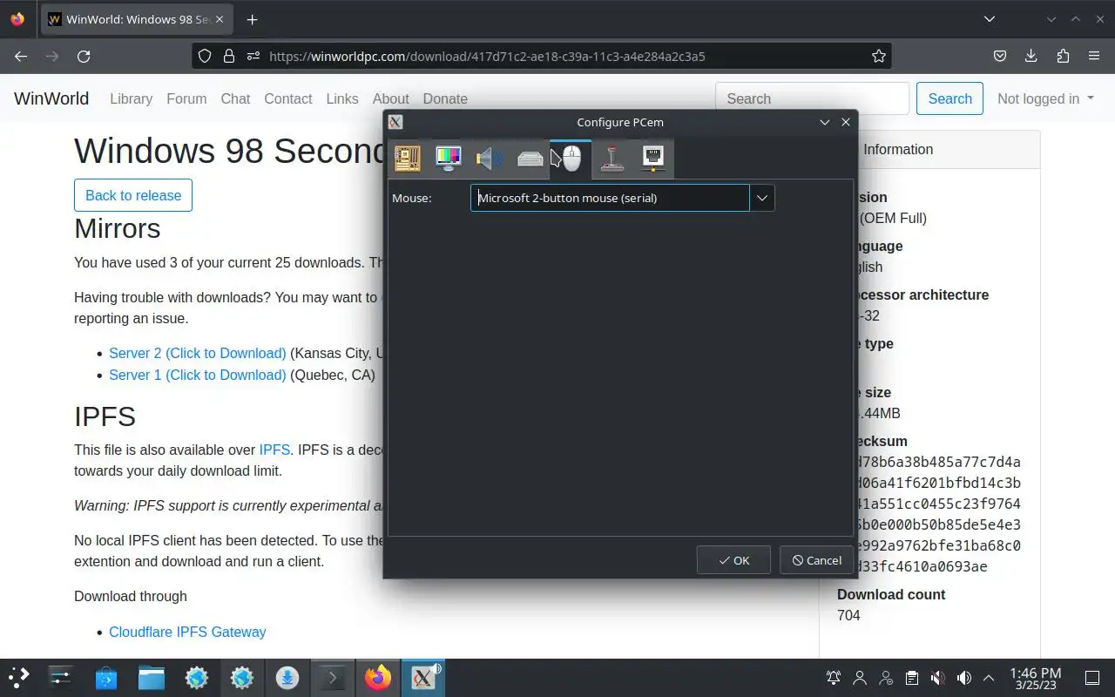Screen dimensions: 1115x697
Task: List all tabs with the tab bar chevron
Action: pyautogui.click(x=990, y=19)
